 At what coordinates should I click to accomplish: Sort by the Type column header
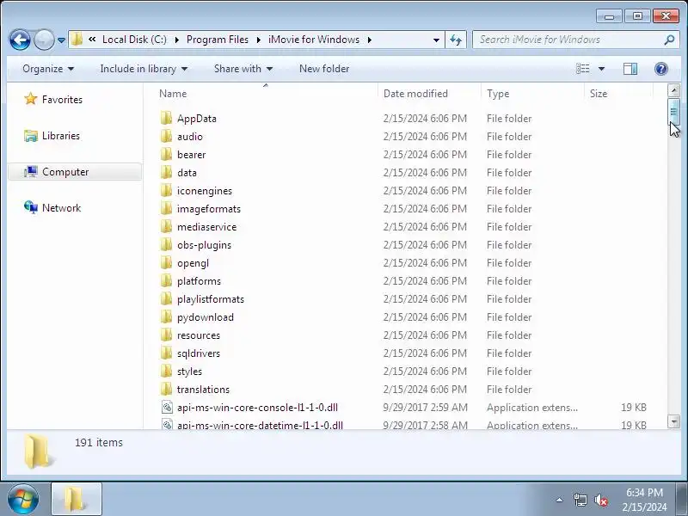click(498, 94)
